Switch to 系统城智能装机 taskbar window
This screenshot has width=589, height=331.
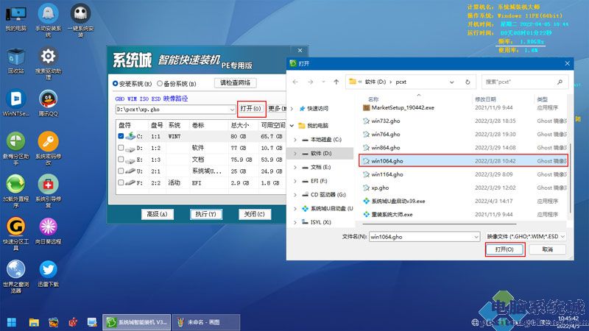coord(137,322)
